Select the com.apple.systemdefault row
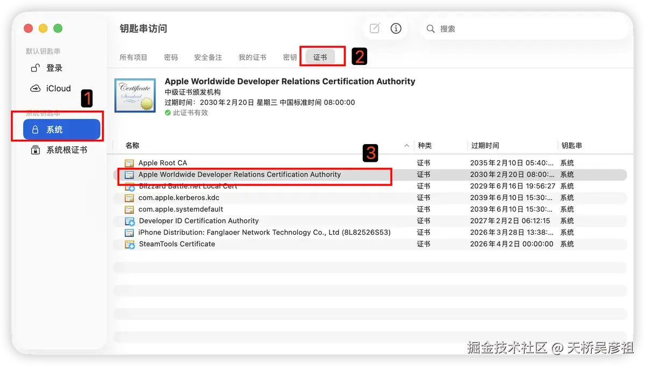This screenshot has width=645, height=366. pos(370,209)
